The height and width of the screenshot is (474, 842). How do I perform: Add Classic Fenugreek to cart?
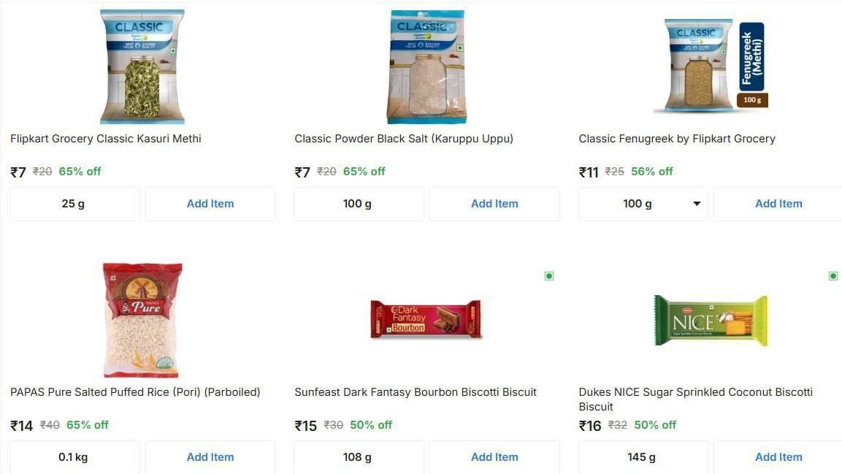[x=778, y=204]
